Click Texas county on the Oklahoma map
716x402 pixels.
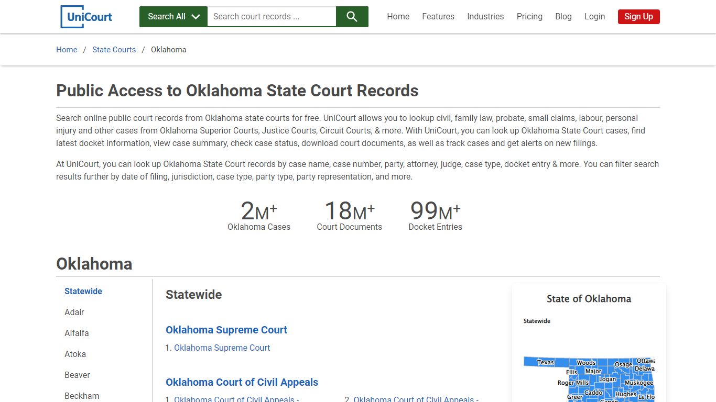point(545,362)
